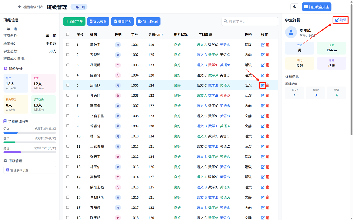Click 添加学生 button
Image resolution: width=353 pixels, height=220 pixels.
point(74,21)
